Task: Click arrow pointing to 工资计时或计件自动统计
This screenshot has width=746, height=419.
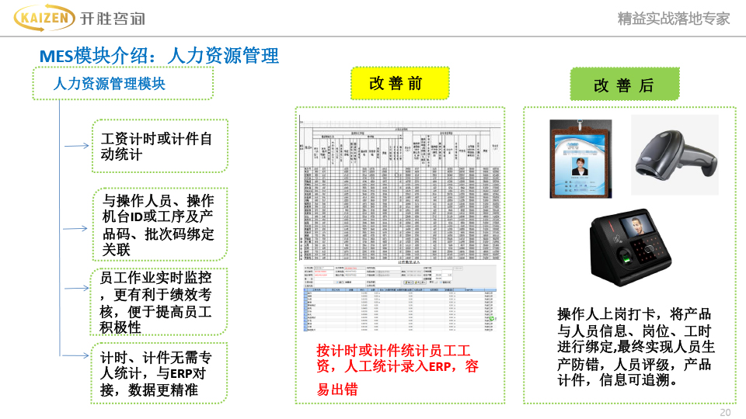Action: pos(76,146)
